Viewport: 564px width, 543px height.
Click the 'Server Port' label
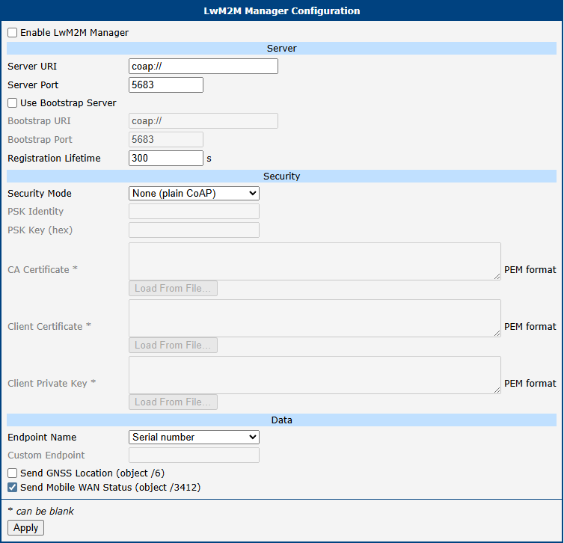pos(33,85)
